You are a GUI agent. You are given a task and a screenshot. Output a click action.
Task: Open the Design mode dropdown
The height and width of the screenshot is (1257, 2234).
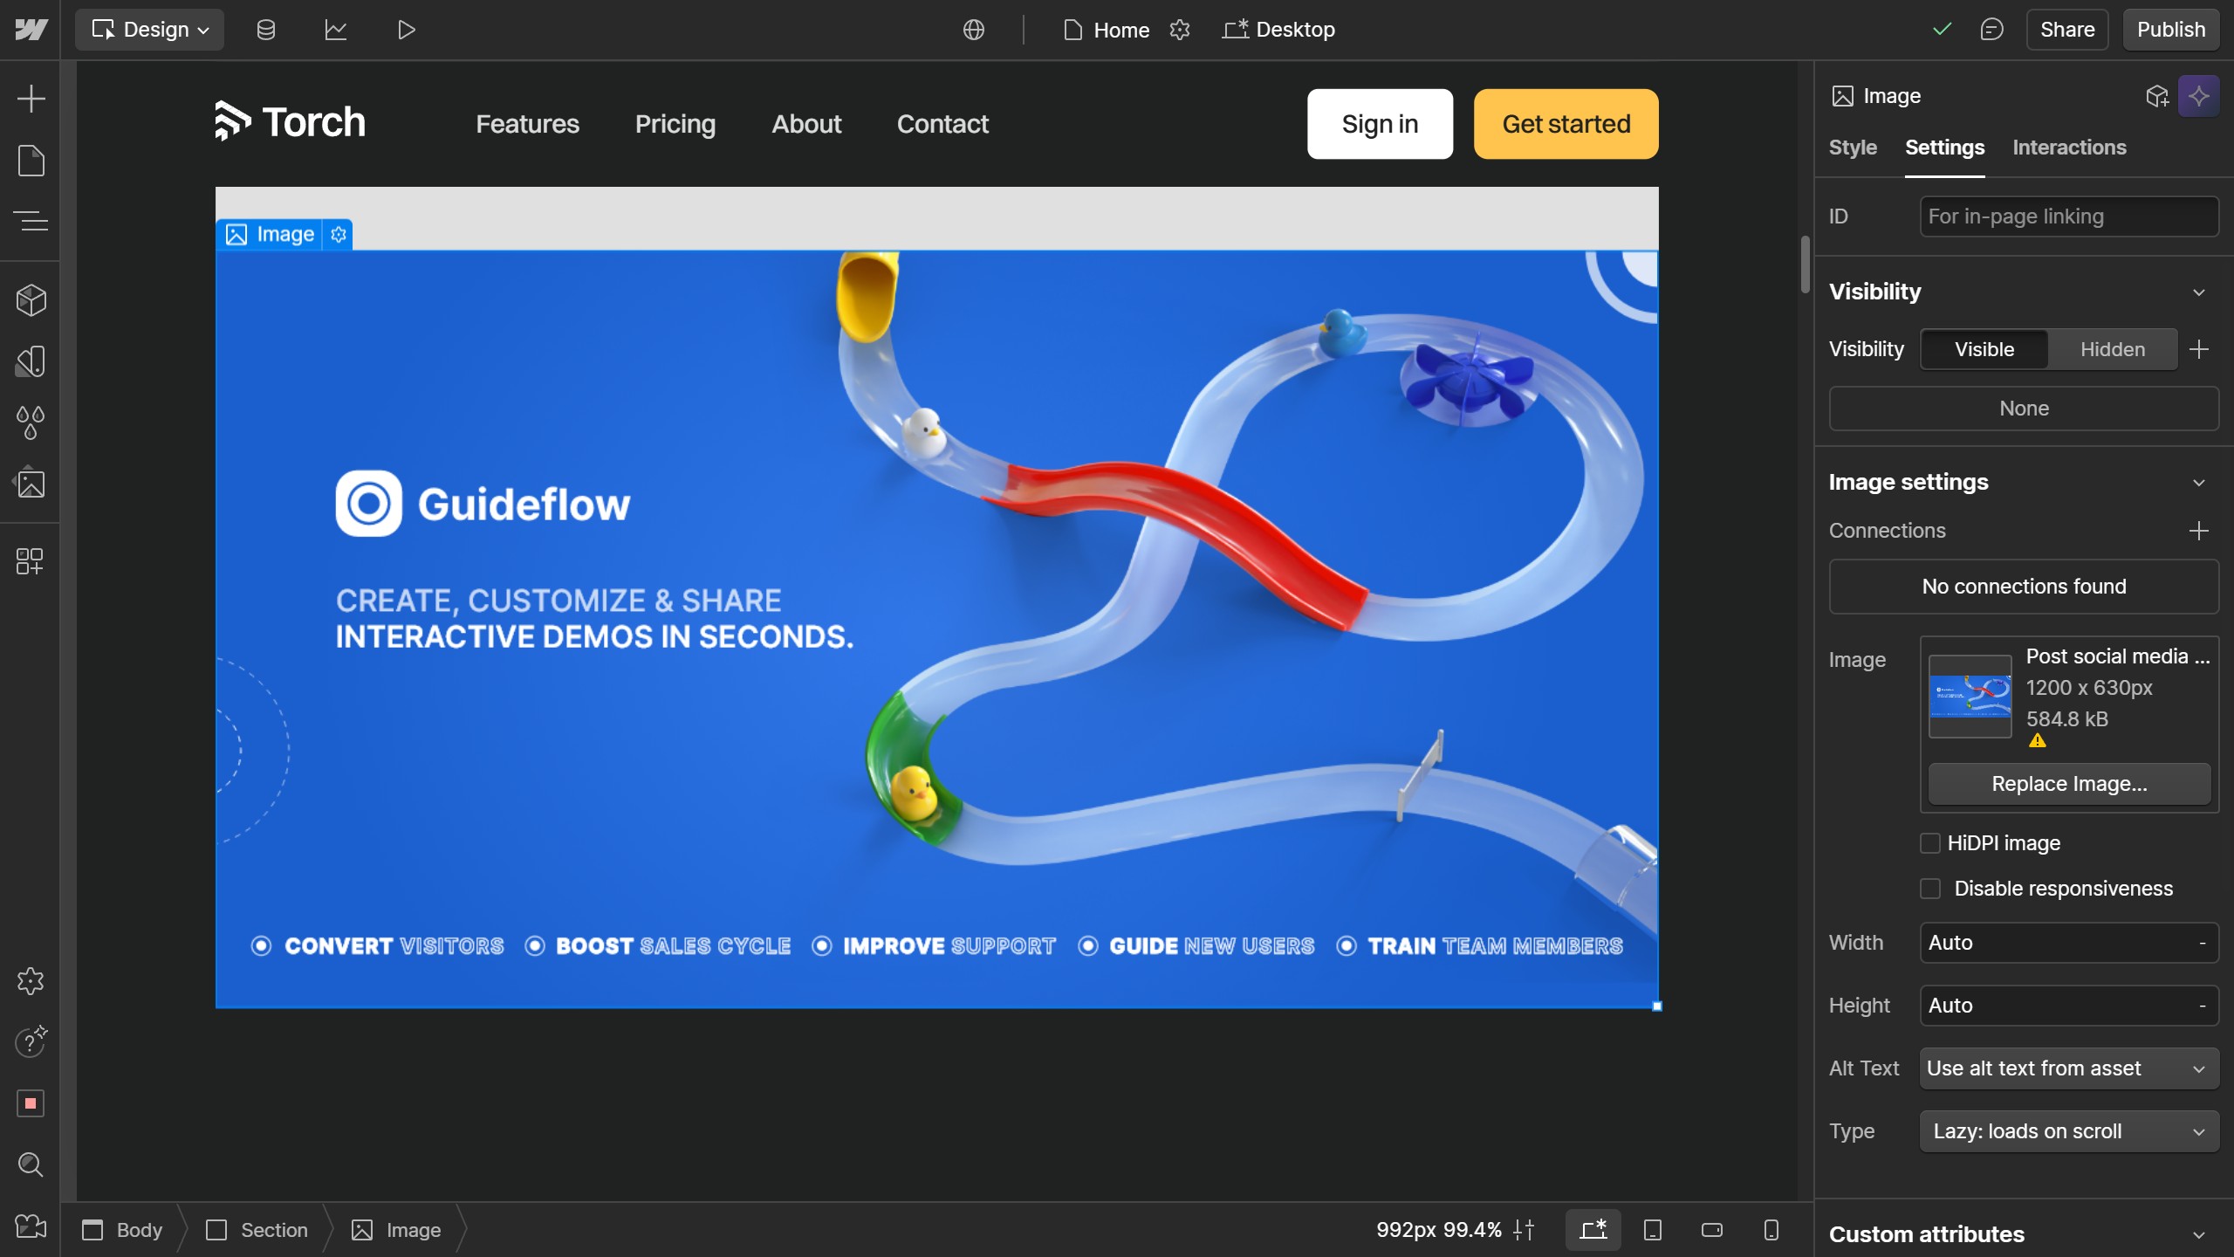[x=149, y=30]
